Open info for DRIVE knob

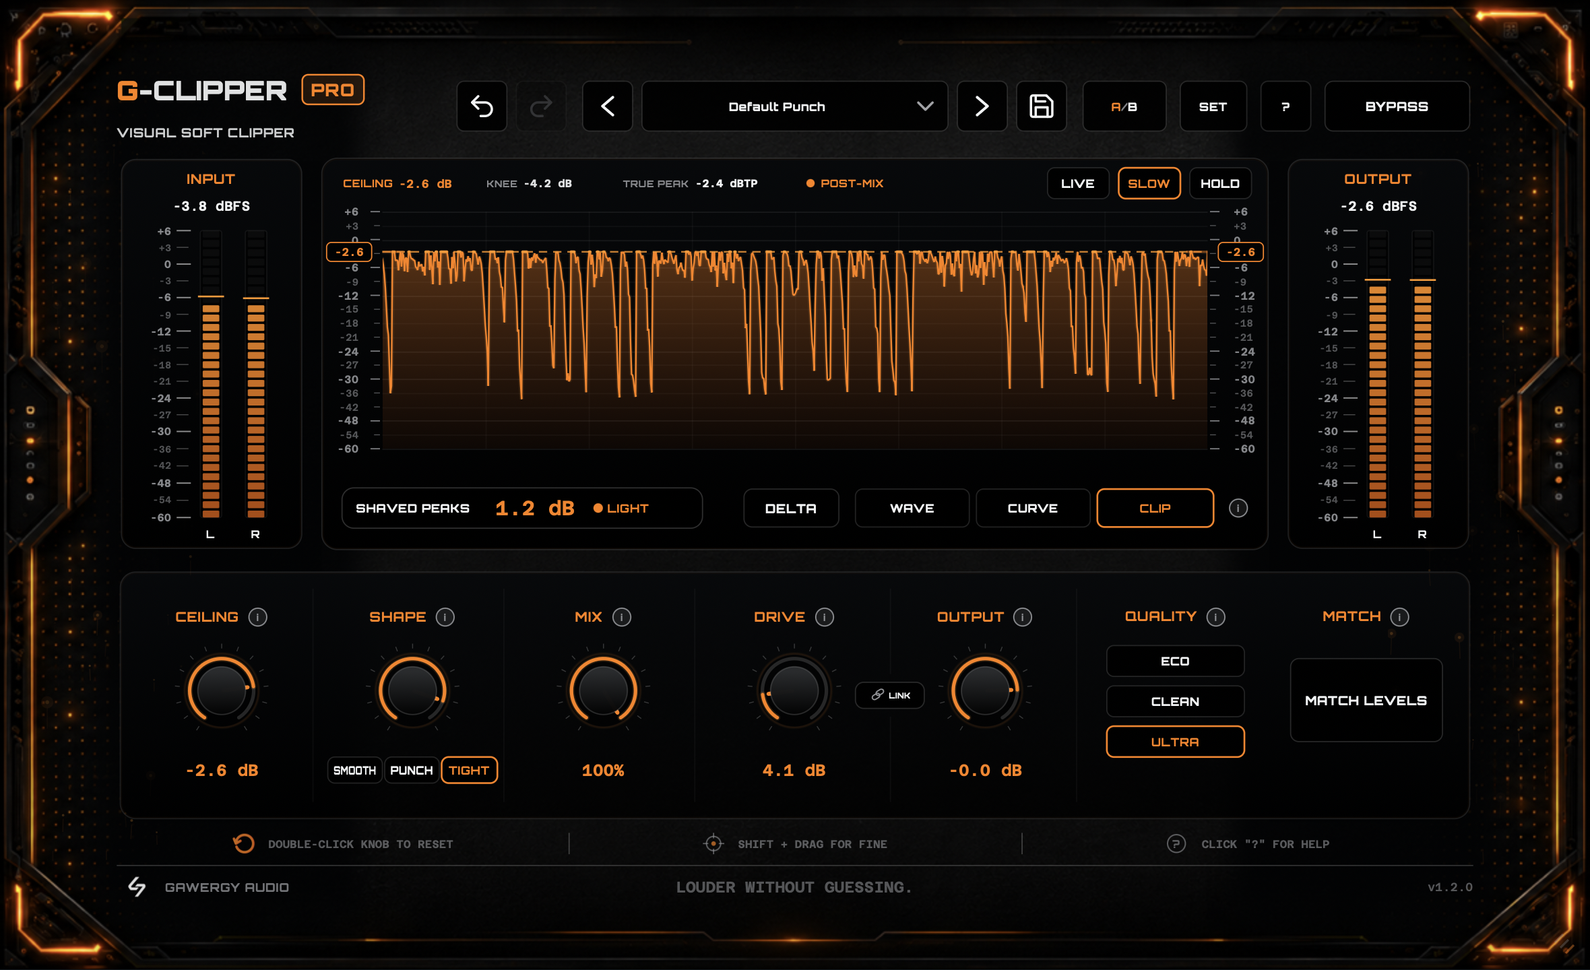[x=824, y=617]
